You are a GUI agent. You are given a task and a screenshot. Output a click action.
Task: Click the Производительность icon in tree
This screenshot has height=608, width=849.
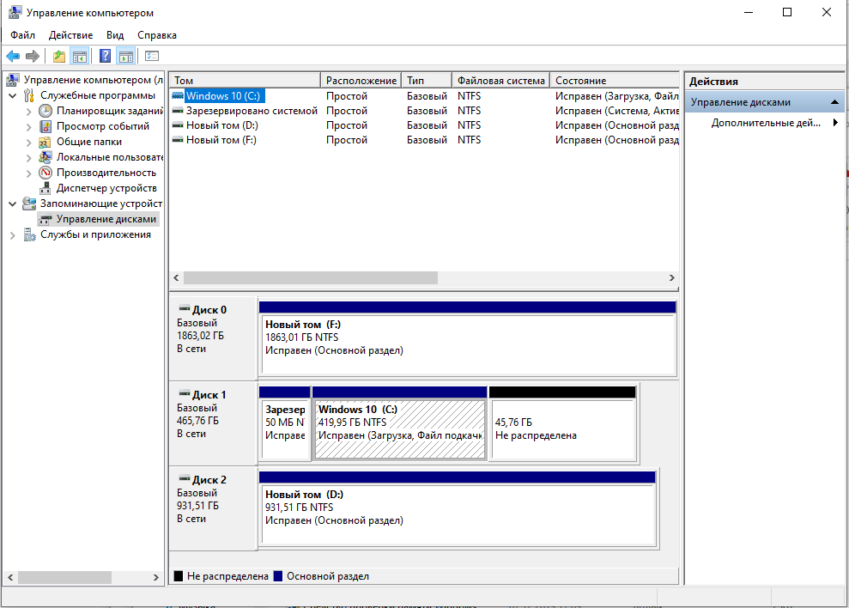[45, 173]
